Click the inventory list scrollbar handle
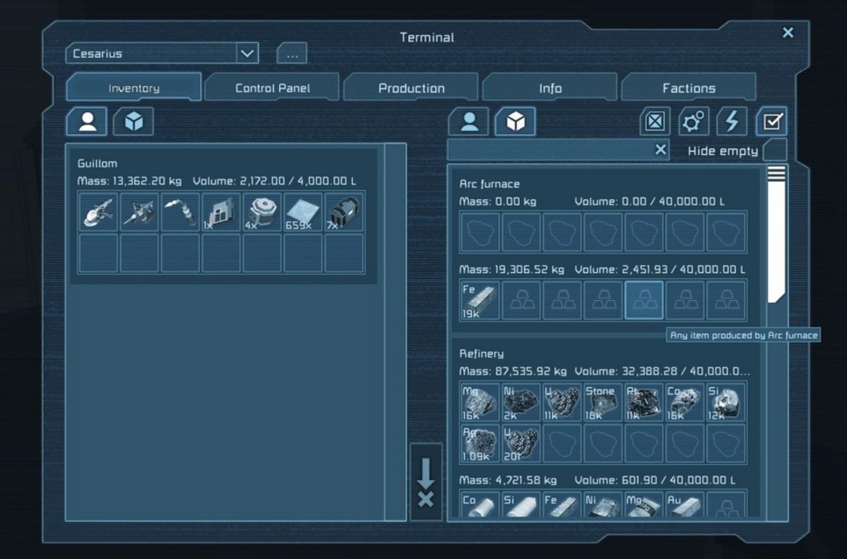 point(776,235)
